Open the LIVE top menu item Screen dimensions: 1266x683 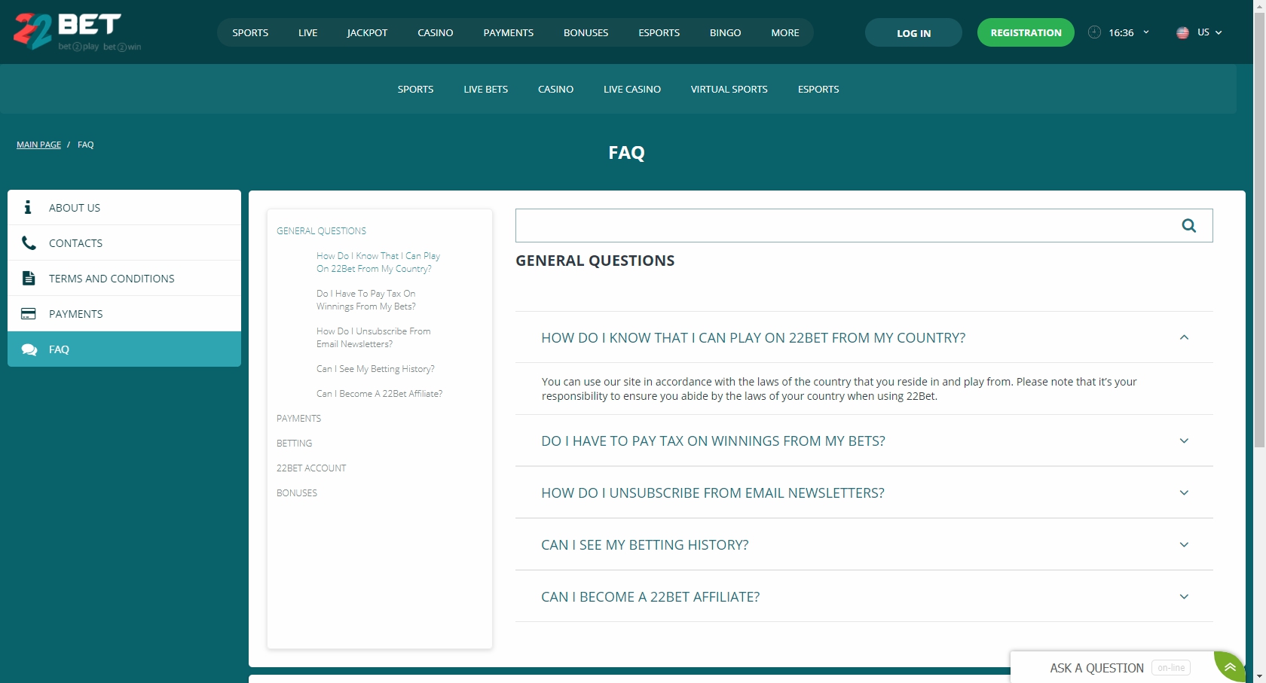point(307,32)
